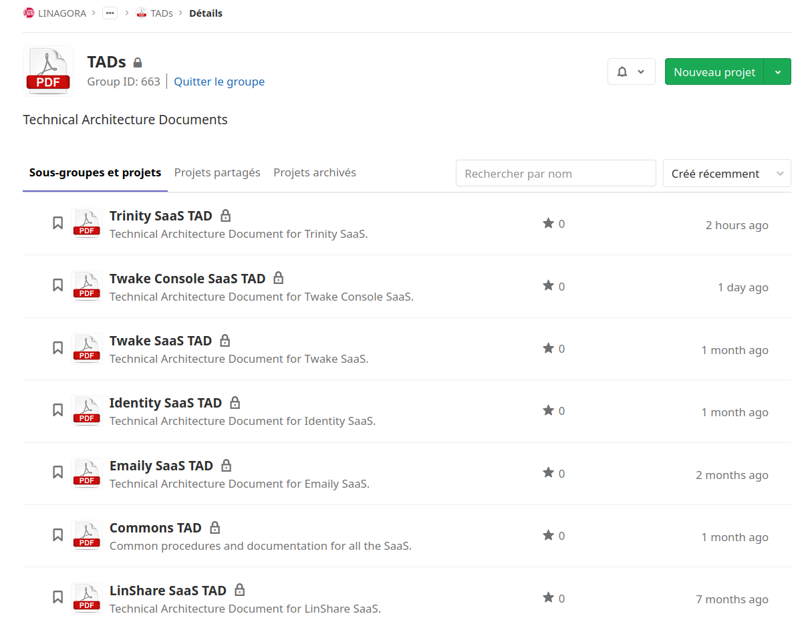Click the LINAGORA logo in breadcrumb
This screenshot has width=808, height=626.
point(29,13)
